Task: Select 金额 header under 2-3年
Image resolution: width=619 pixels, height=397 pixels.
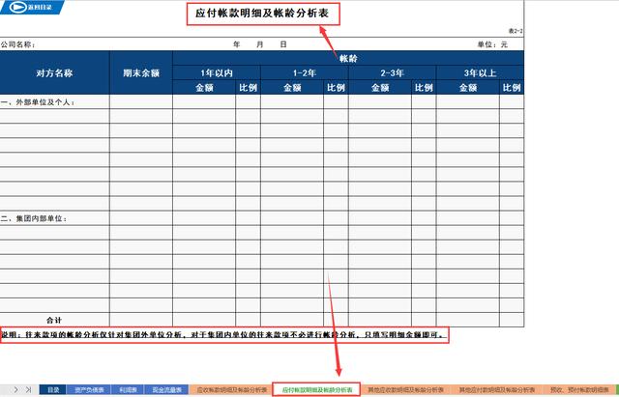Action: pos(380,88)
